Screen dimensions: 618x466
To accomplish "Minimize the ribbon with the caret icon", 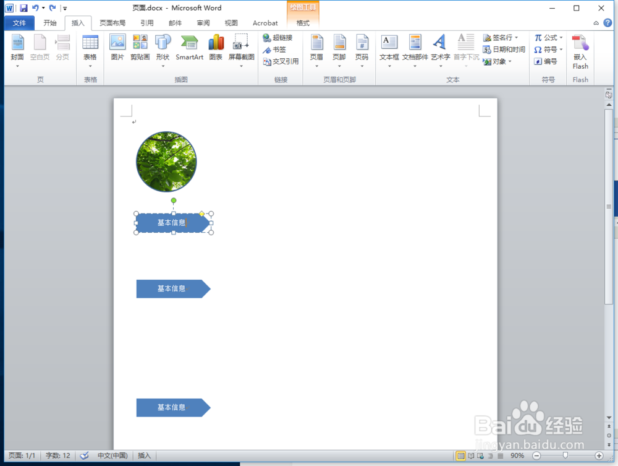I will tap(596, 23).
